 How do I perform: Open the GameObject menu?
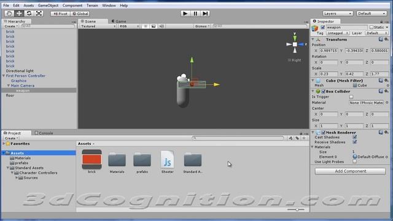click(48, 6)
